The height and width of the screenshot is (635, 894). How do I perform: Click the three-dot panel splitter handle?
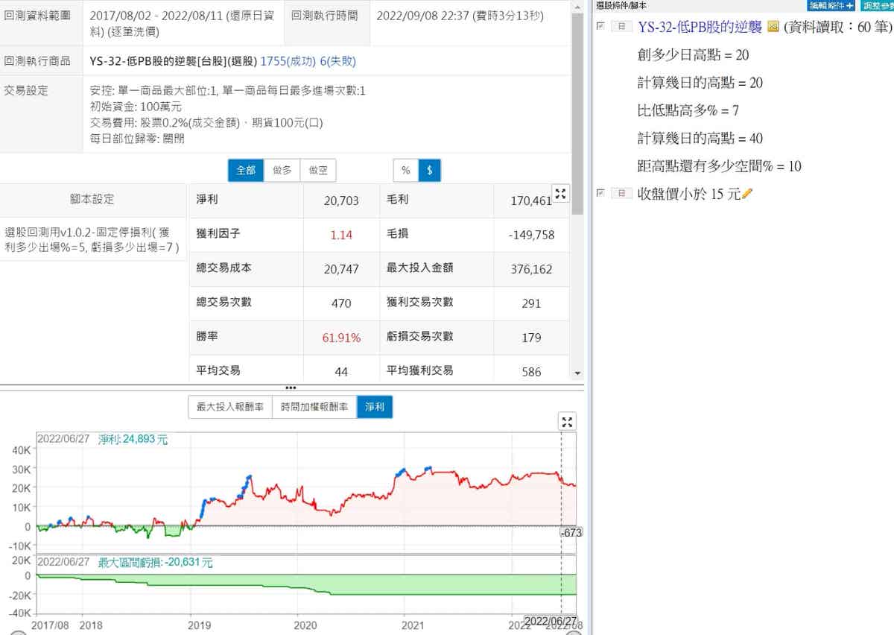click(x=291, y=388)
